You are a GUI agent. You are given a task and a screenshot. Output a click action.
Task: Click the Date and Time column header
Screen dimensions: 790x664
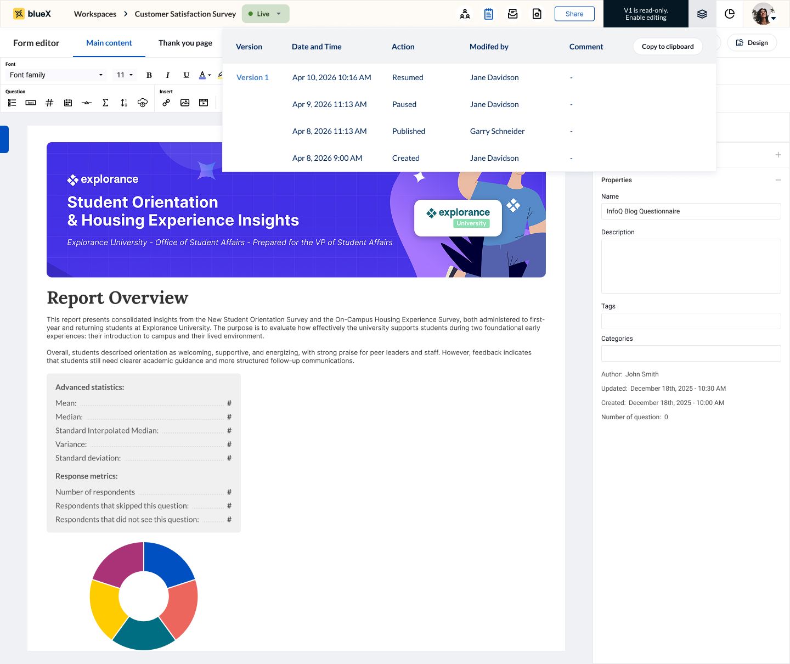coord(317,47)
